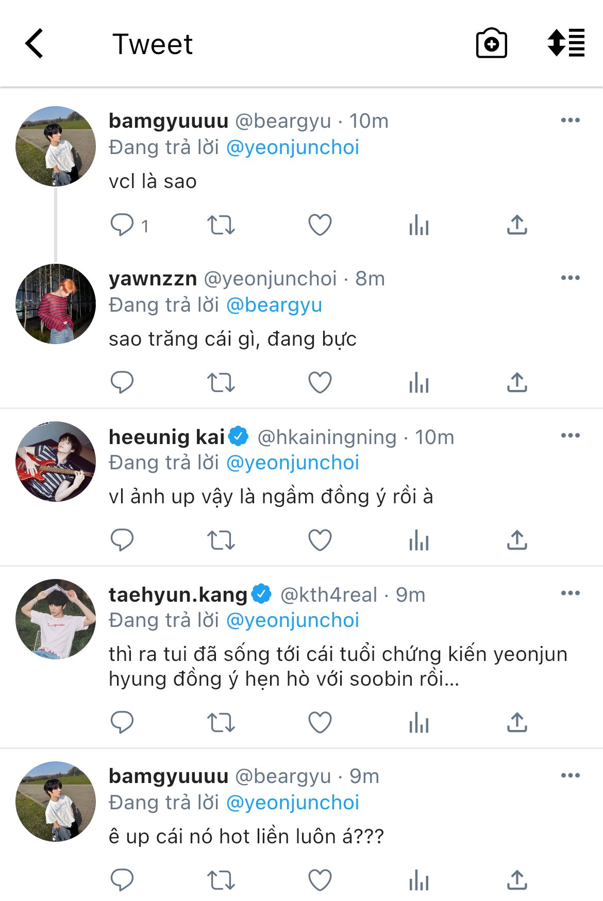Share heeunig kai's tweet
This screenshot has height=901, width=603.
[517, 540]
